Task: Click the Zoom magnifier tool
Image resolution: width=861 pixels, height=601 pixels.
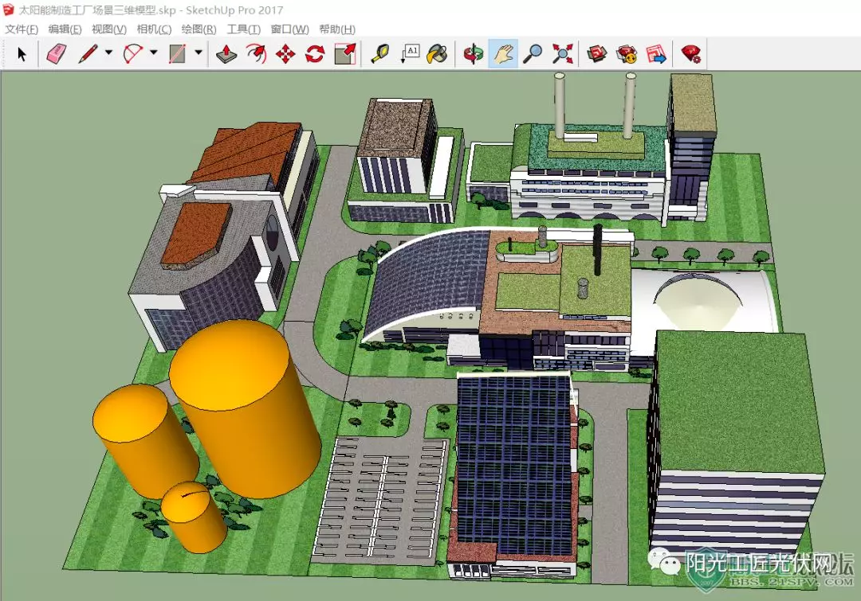Action: (533, 54)
